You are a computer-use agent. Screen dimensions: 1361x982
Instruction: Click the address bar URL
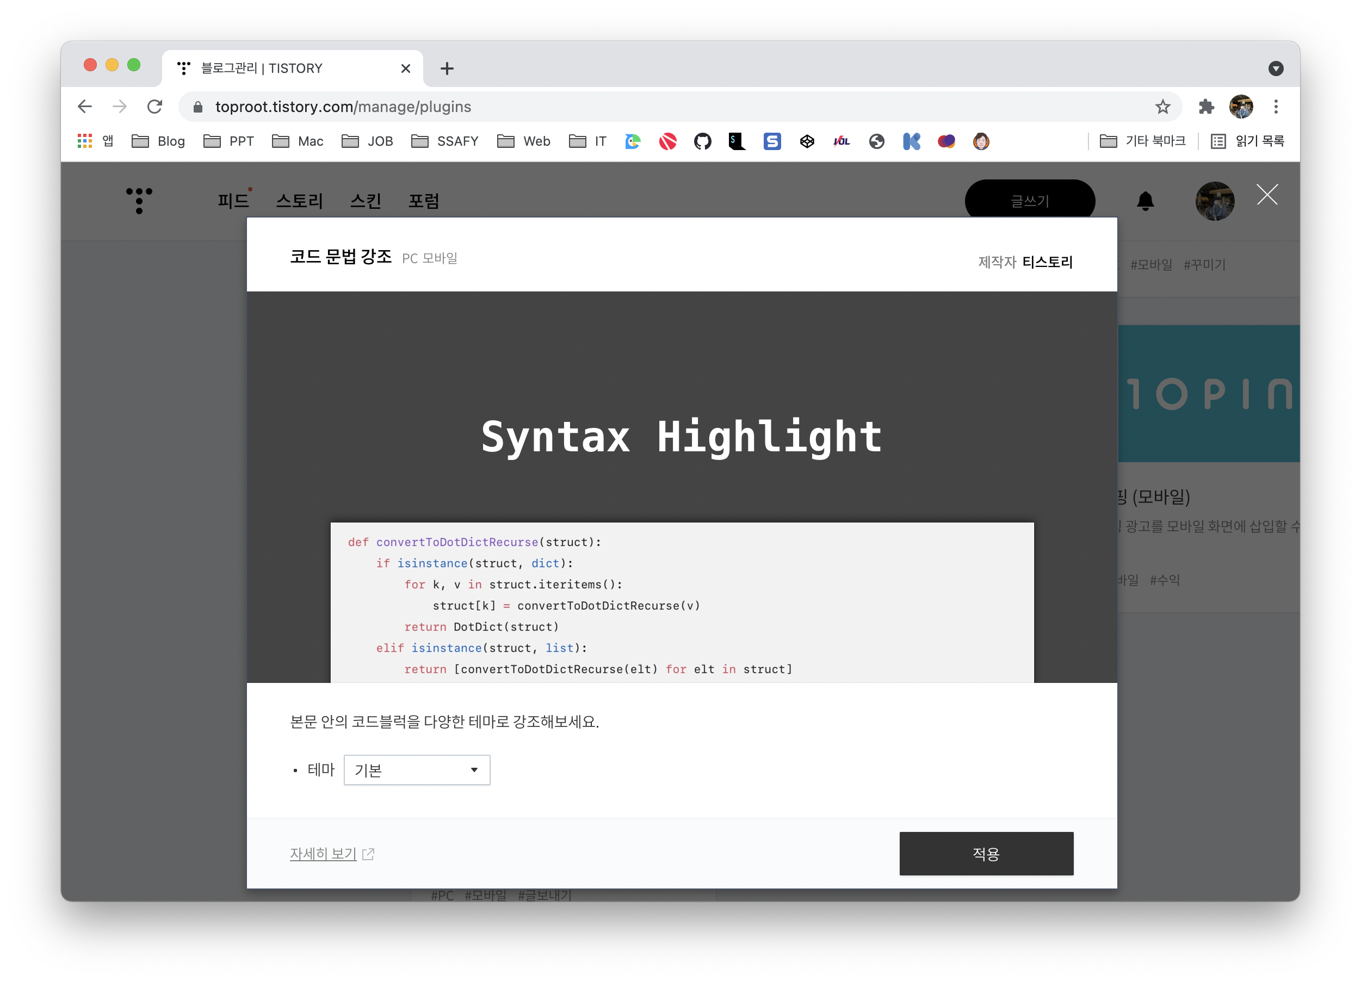[x=343, y=107]
